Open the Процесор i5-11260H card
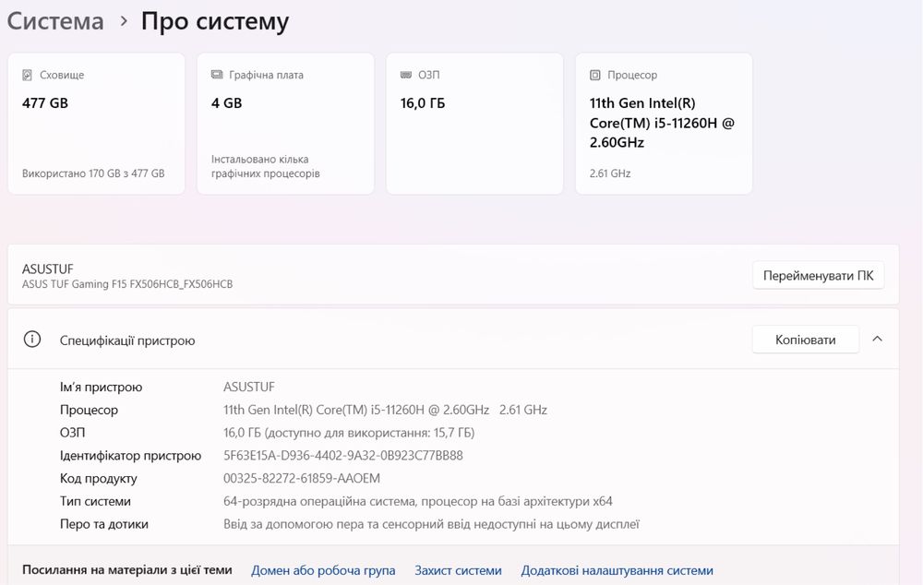The height and width of the screenshot is (585, 923). pos(664,124)
